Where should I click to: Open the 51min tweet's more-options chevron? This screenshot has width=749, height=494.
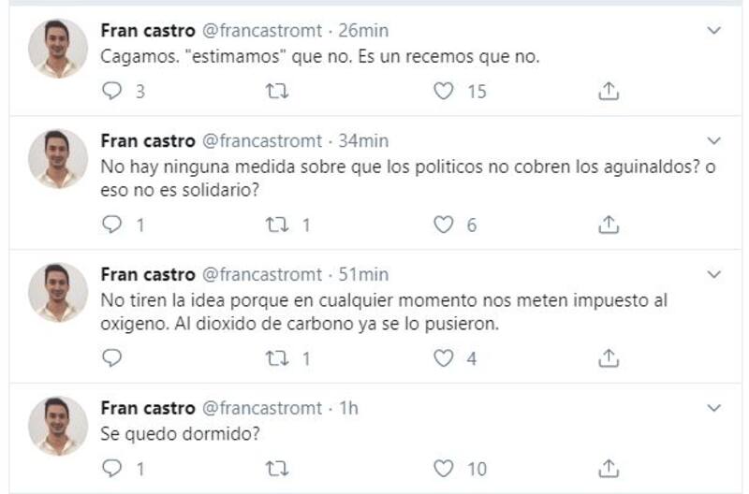[x=713, y=275]
